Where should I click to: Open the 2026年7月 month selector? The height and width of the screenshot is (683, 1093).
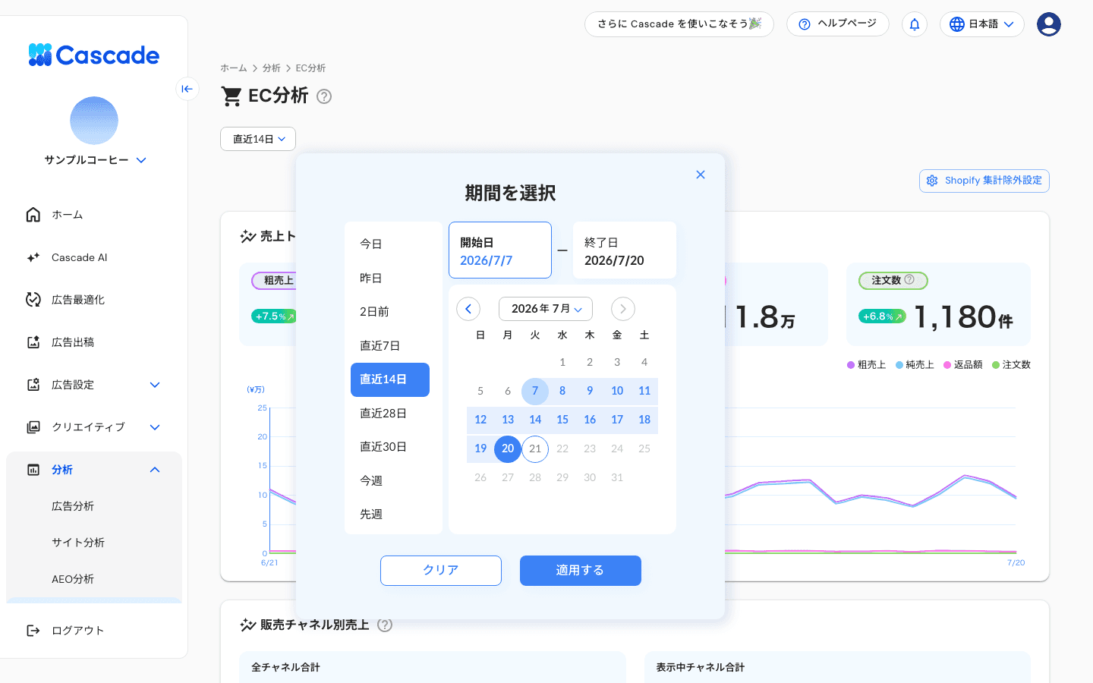pos(546,309)
